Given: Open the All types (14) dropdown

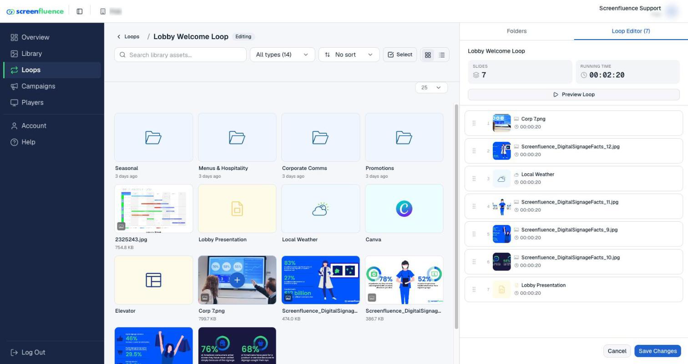Looking at the screenshot, I should 282,55.
